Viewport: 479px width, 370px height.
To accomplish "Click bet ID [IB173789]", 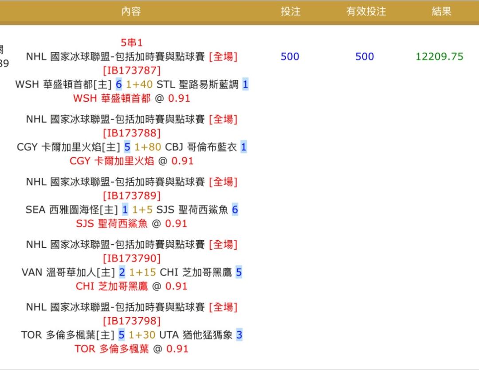I will (x=132, y=196).
